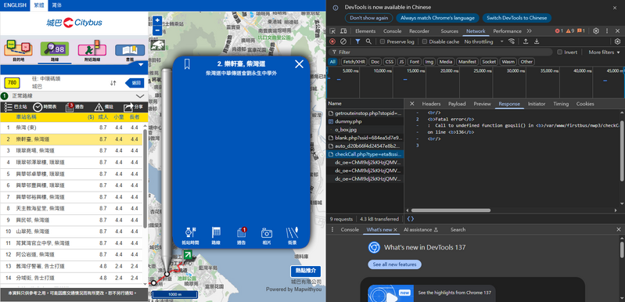The width and height of the screenshot is (625, 302).
Task: Open Network settings gear icon
Action: point(617,41)
